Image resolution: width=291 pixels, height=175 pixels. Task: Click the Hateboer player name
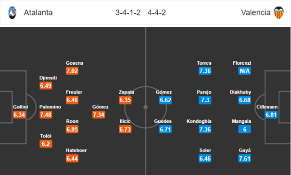76,150
